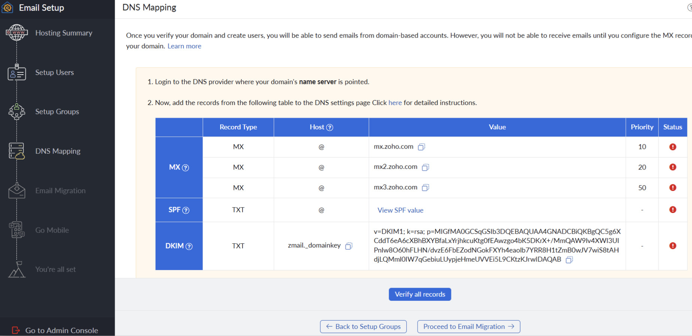This screenshot has width=692, height=336.
Task: Click the DKIM row error status icon
Action: tap(673, 246)
